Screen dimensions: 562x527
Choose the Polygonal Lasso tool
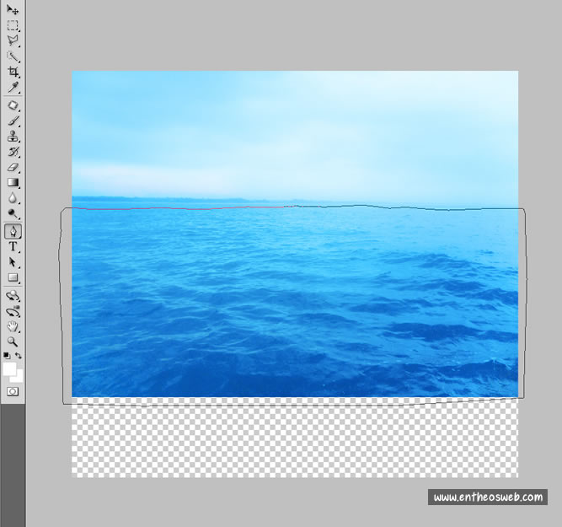pyautogui.click(x=13, y=40)
